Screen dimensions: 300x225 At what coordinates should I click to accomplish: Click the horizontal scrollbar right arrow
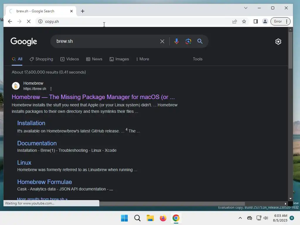point(286,204)
